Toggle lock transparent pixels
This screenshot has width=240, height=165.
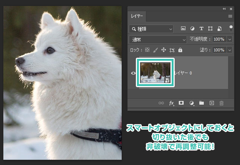pyautogui.click(x=147, y=50)
